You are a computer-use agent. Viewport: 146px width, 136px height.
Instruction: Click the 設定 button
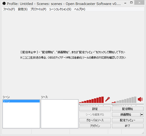click(x=95, y=109)
